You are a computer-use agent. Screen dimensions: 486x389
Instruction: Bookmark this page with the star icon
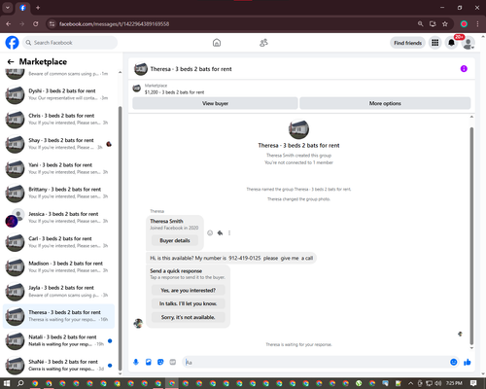(x=445, y=23)
